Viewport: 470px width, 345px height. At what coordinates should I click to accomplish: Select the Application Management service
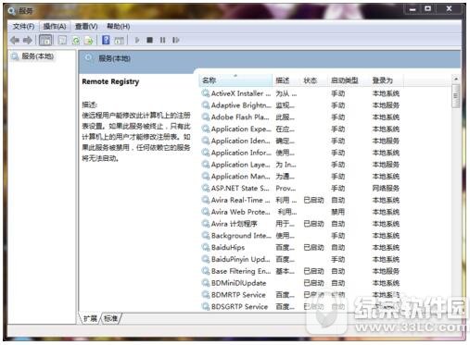point(300,177)
